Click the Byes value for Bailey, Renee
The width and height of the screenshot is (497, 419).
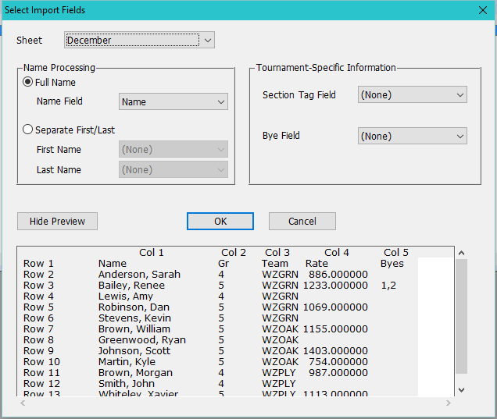point(388,286)
